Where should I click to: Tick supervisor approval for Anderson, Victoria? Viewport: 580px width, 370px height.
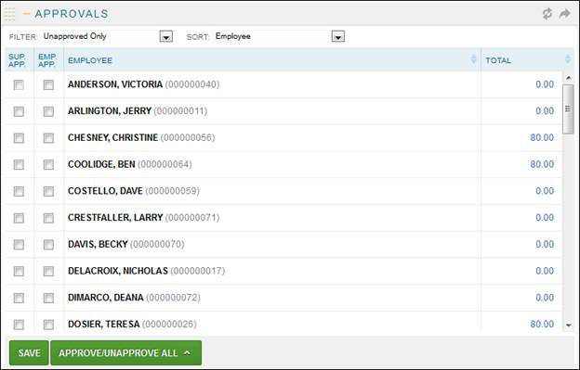coord(19,84)
